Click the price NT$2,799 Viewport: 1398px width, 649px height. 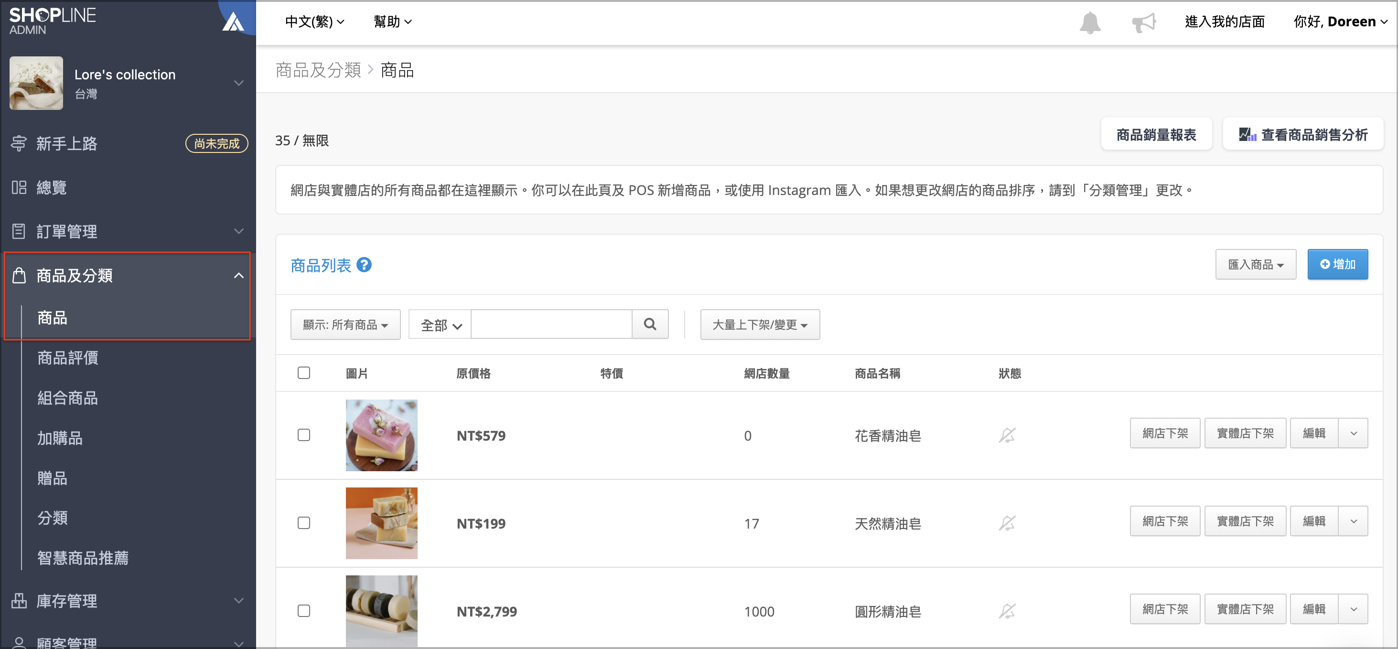click(x=487, y=612)
